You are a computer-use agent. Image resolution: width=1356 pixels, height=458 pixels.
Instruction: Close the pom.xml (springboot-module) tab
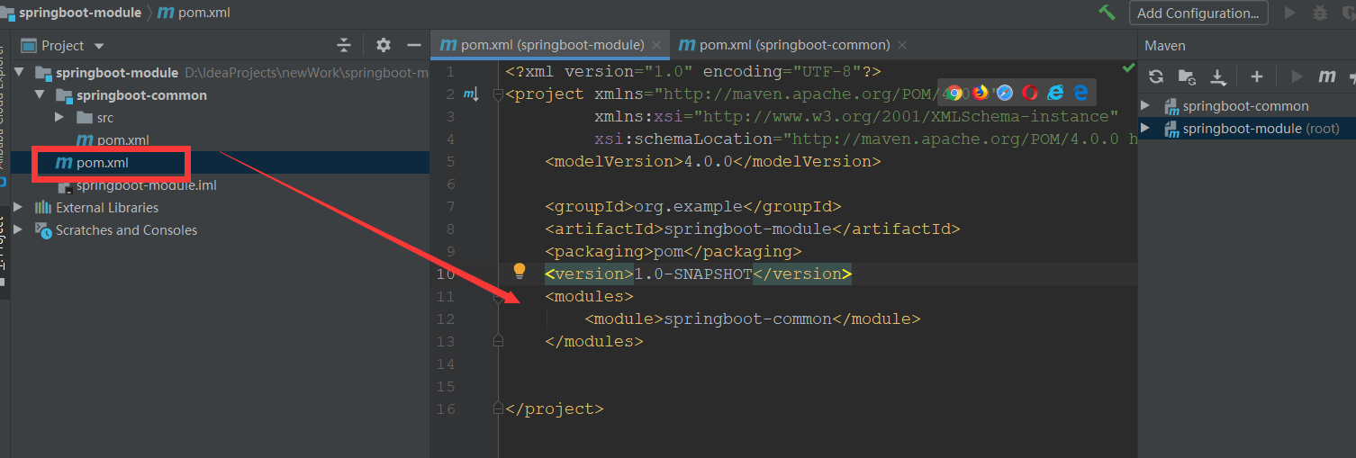[x=656, y=45]
